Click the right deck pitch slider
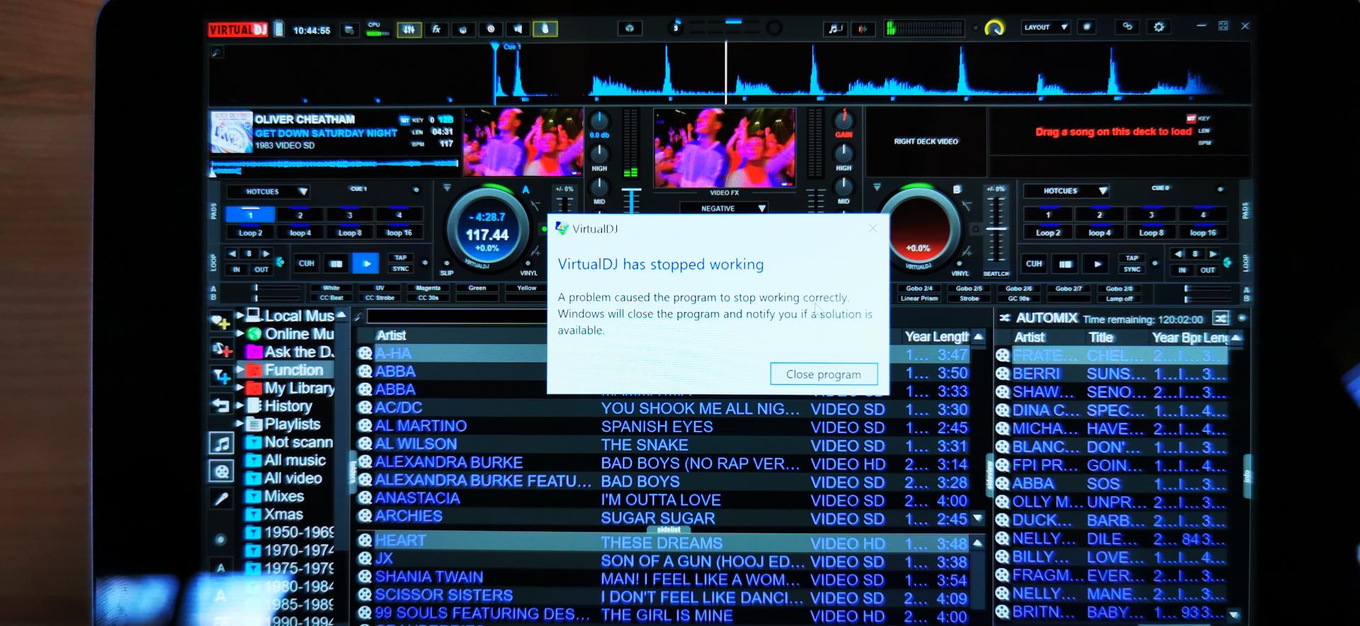The width and height of the screenshot is (1360, 626). pyautogui.click(x=996, y=230)
